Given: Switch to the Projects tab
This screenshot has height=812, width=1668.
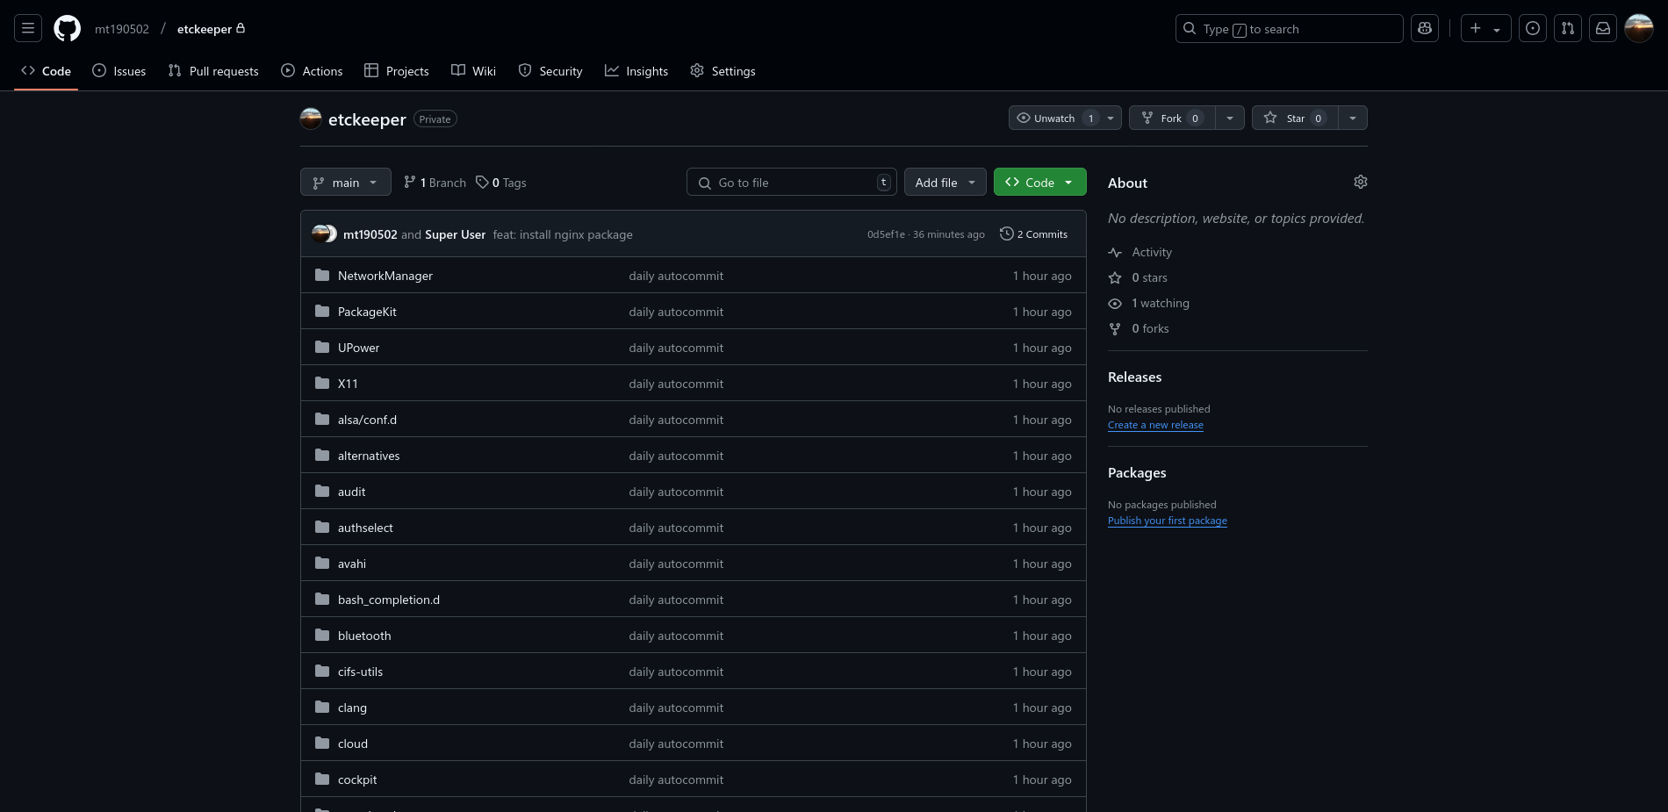Looking at the screenshot, I should click(x=397, y=71).
